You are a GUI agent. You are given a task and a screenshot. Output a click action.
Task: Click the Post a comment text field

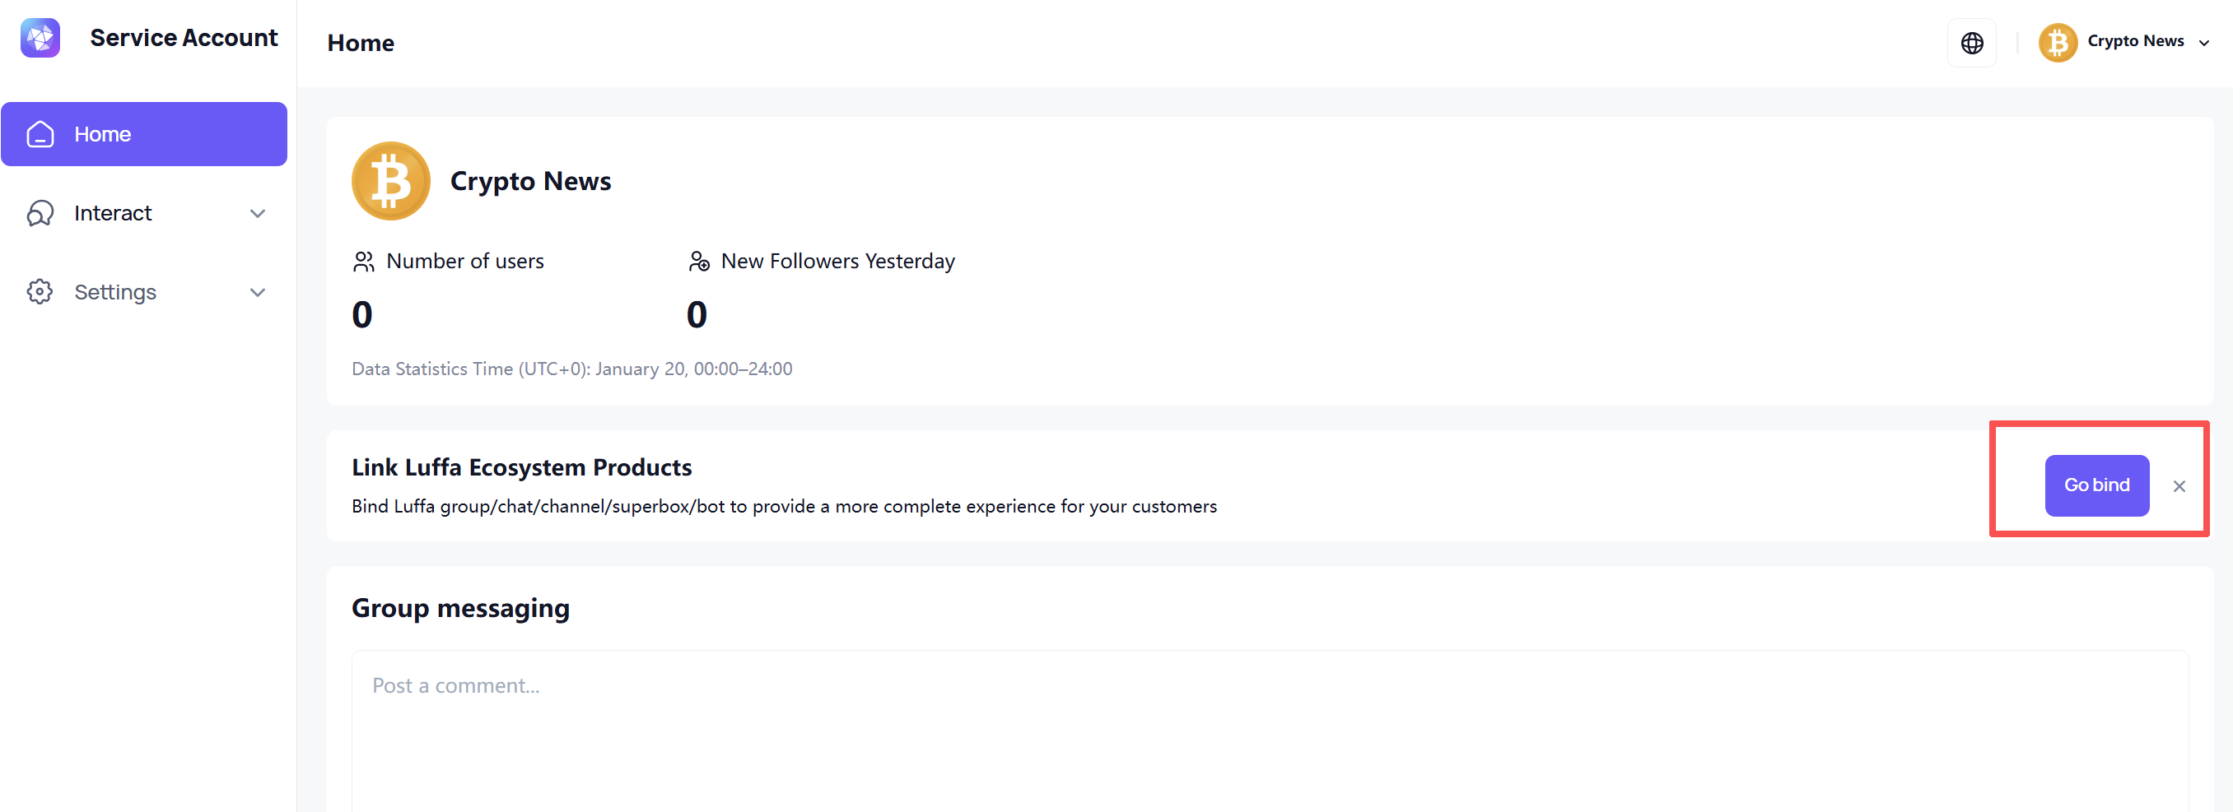click(x=1269, y=727)
